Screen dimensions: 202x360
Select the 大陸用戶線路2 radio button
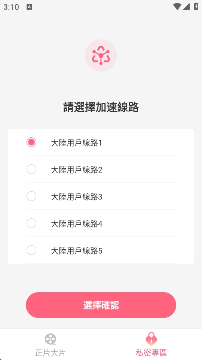coord(31,169)
